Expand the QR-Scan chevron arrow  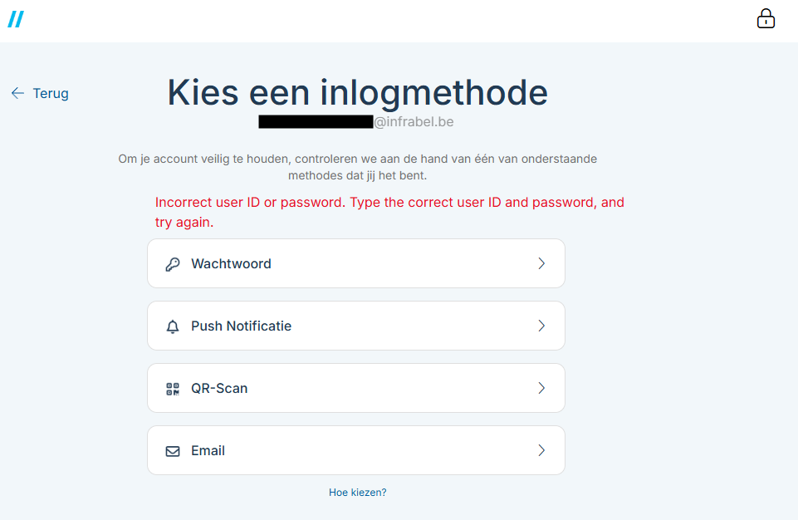(x=541, y=388)
